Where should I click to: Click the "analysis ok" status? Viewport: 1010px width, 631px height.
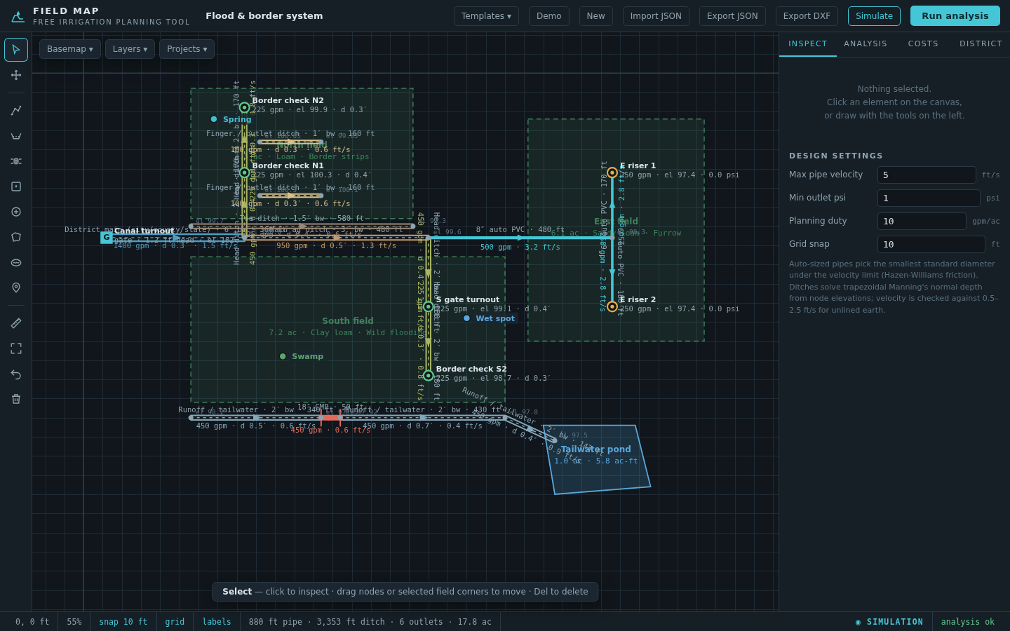[x=968, y=622]
